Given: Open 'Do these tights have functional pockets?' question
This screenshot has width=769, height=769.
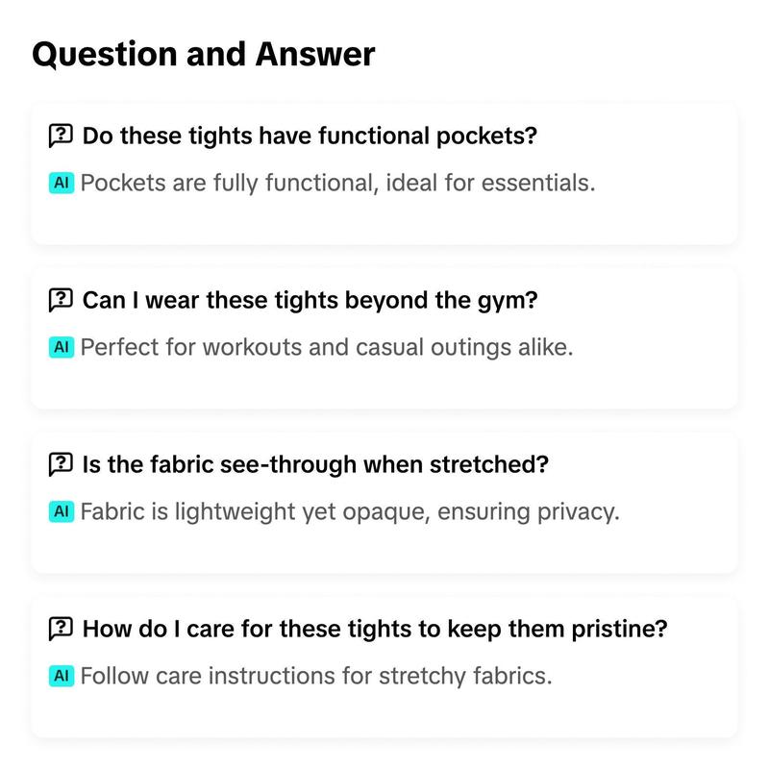Looking at the screenshot, I should coord(310,136).
